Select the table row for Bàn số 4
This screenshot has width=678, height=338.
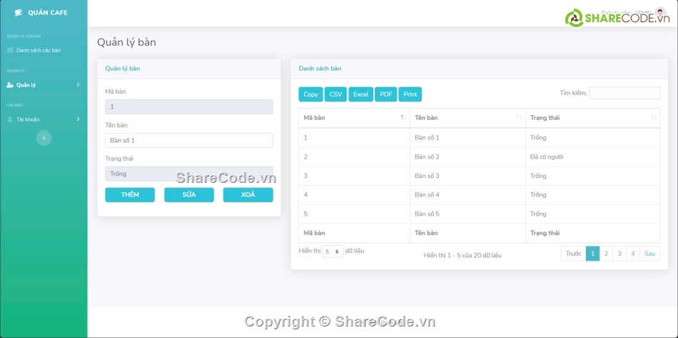tap(479, 195)
